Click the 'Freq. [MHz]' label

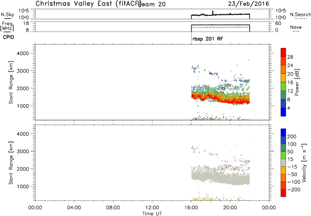[x=7, y=27]
